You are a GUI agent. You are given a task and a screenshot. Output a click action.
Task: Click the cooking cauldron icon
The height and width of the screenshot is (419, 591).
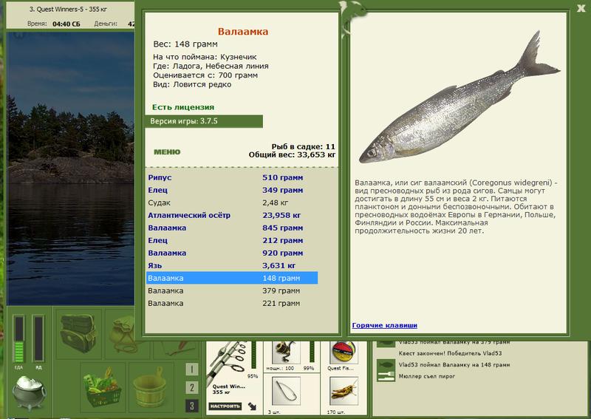(x=30, y=393)
